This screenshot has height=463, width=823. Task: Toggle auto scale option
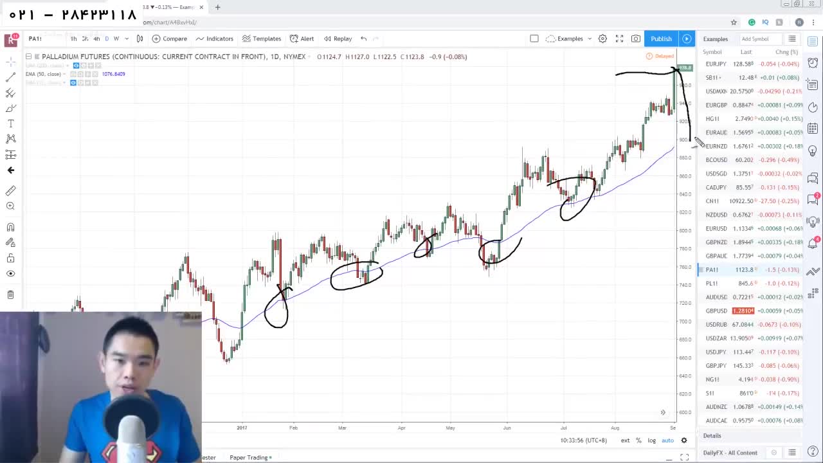point(667,440)
